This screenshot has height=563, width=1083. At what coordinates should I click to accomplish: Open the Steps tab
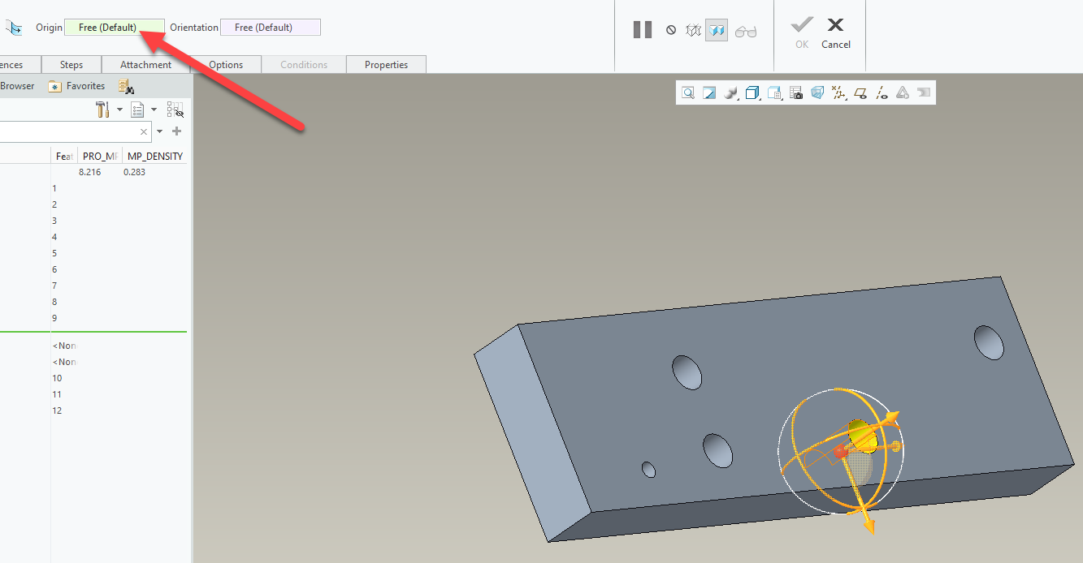[x=71, y=64]
